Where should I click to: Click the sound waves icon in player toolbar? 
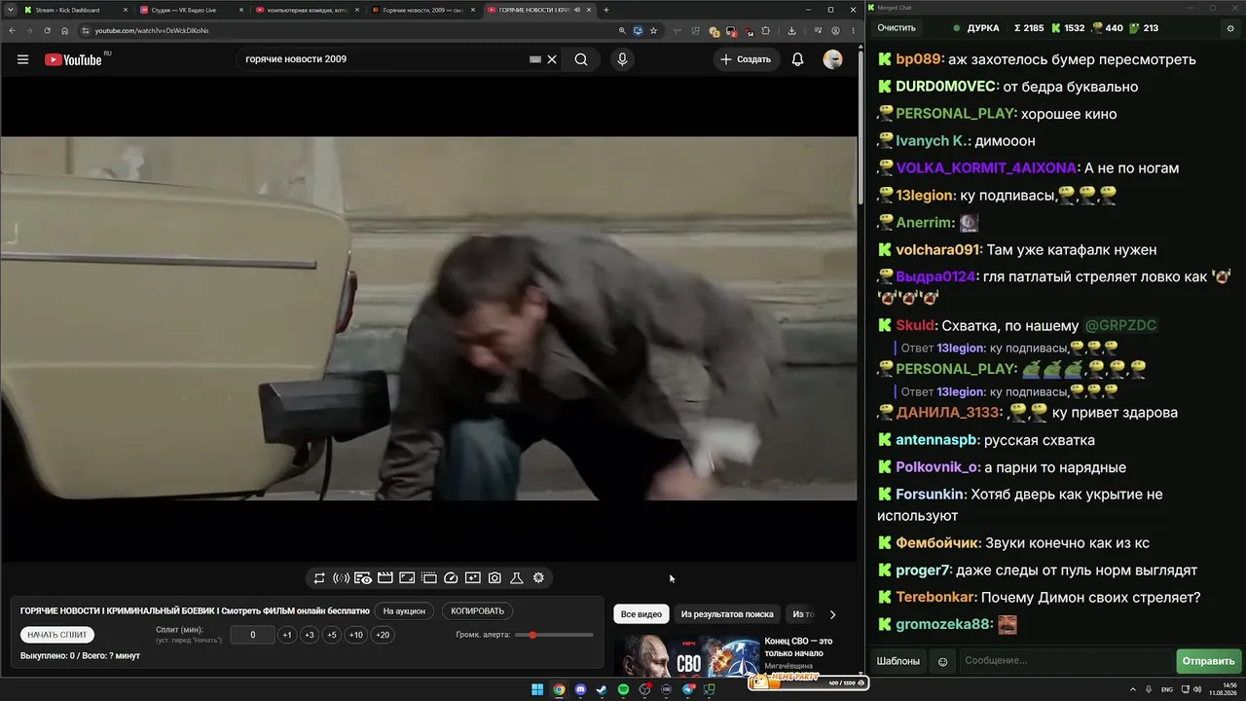click(341, 578)
